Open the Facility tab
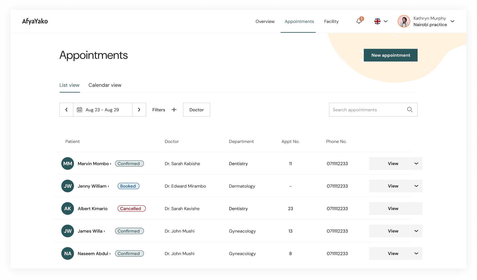Viewport: 477px width, 280px height. pos(331,21)
